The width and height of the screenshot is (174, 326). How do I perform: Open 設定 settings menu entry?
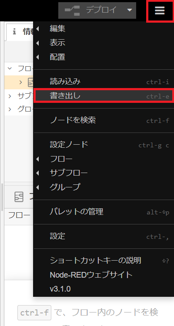(104, 236)
